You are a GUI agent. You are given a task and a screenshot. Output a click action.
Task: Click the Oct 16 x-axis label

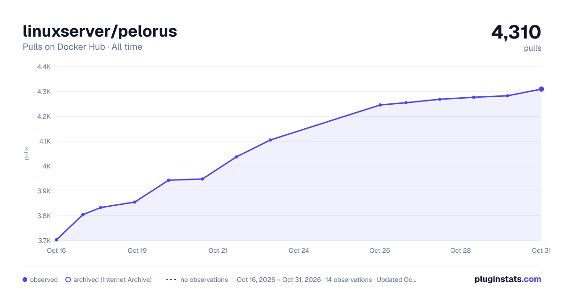coord(56,250)
